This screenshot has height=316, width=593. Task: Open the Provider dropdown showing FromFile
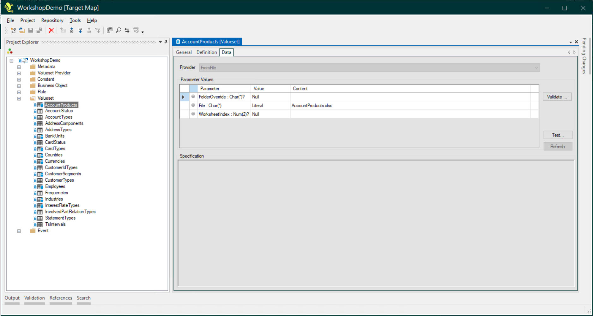(536, 67)
